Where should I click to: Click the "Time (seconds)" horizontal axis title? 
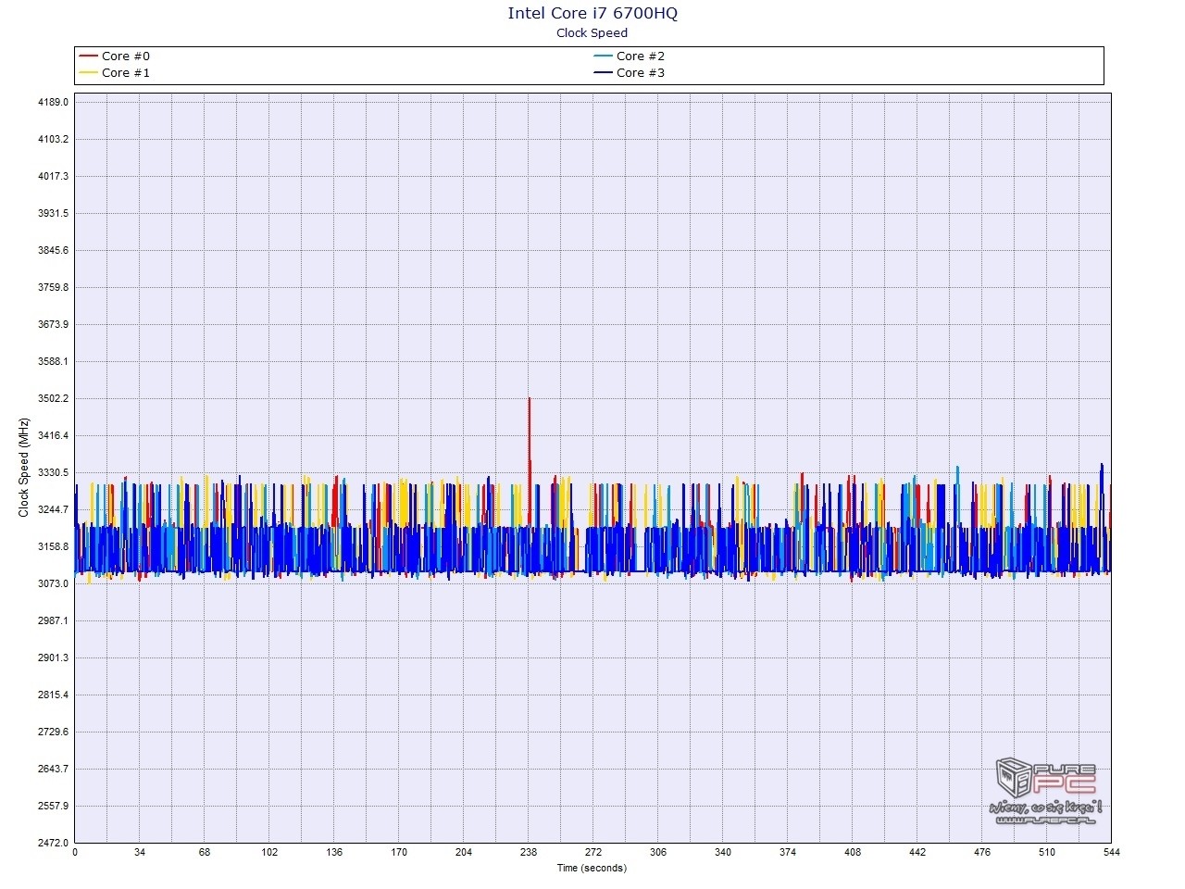click(592, 868)
